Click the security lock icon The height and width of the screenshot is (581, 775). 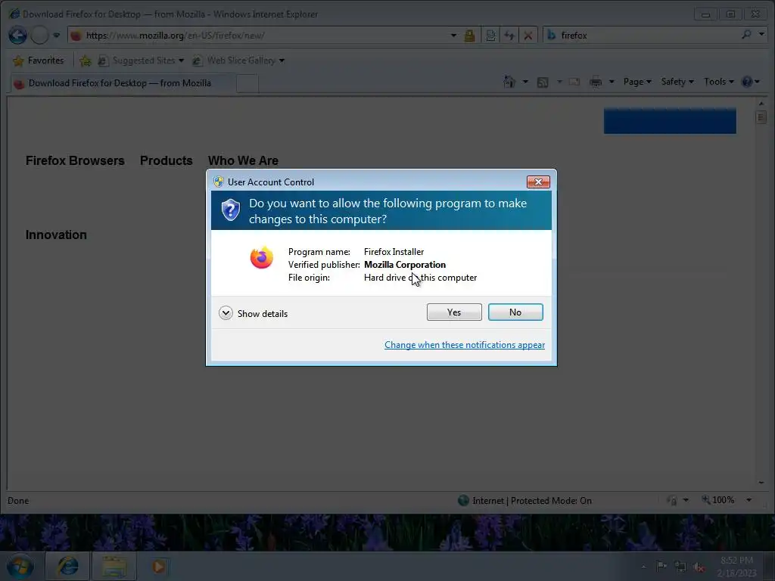tap(469, 36)
